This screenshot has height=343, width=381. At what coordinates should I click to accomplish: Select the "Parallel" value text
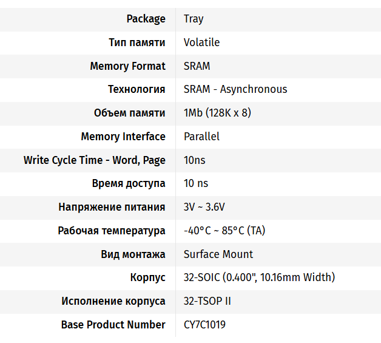(201, 137)
